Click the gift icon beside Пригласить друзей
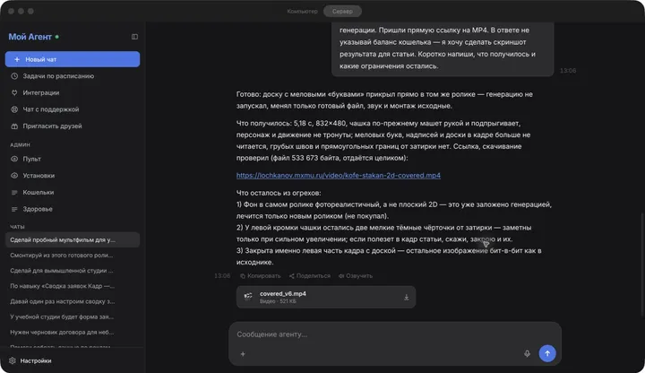 [14, 126]
